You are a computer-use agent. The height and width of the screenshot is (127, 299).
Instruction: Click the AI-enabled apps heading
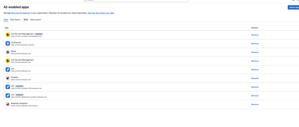16,7
